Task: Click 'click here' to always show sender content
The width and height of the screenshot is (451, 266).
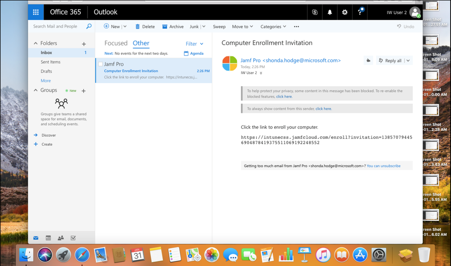Action: [323, 108]
